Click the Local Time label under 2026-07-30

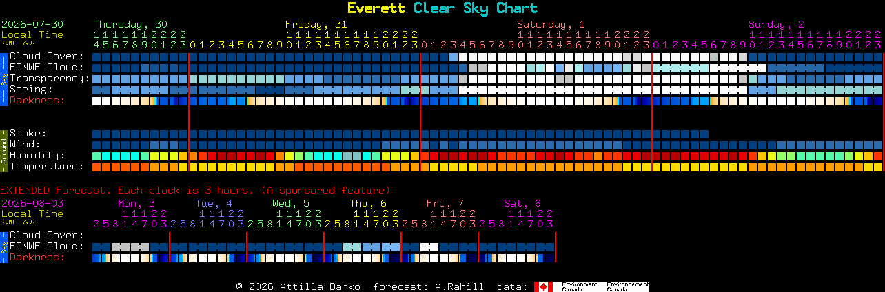(x=32, y=34)
